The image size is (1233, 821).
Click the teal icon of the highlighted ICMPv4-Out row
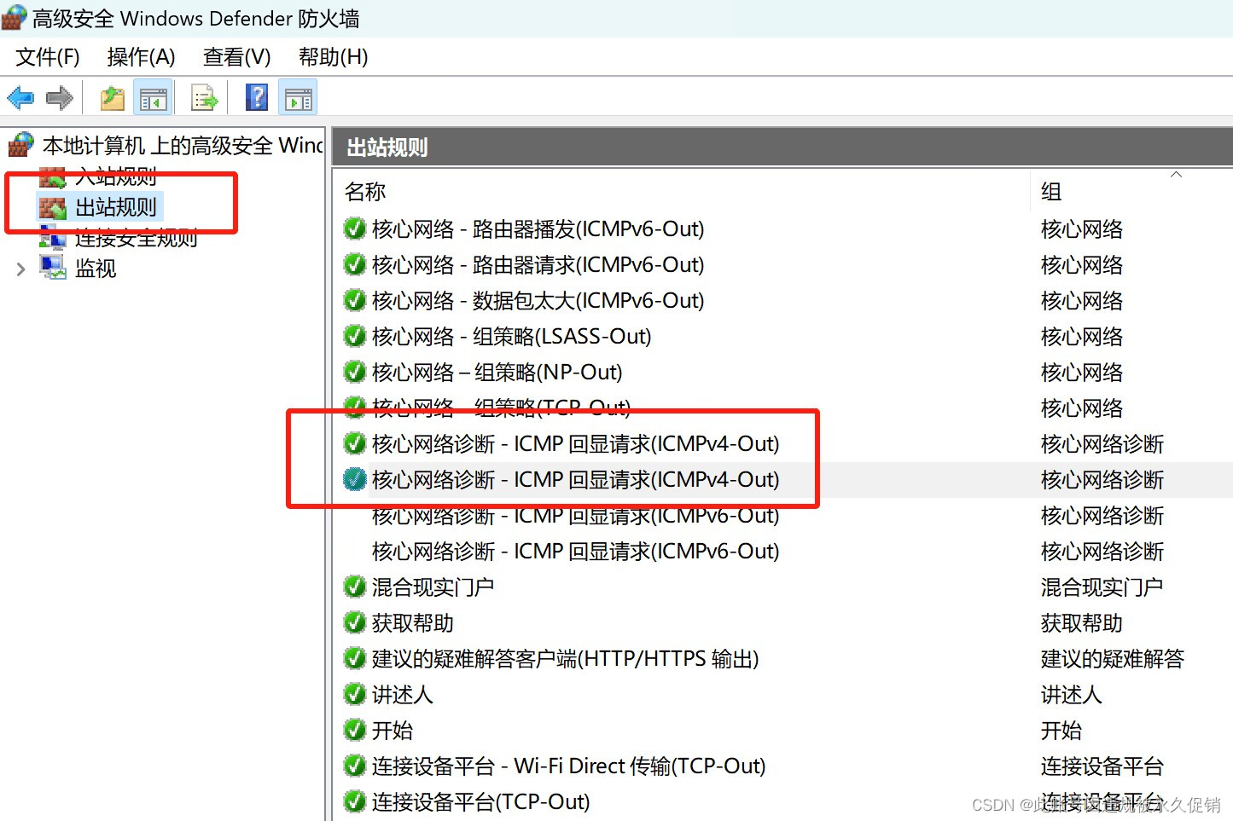(355, 479)
